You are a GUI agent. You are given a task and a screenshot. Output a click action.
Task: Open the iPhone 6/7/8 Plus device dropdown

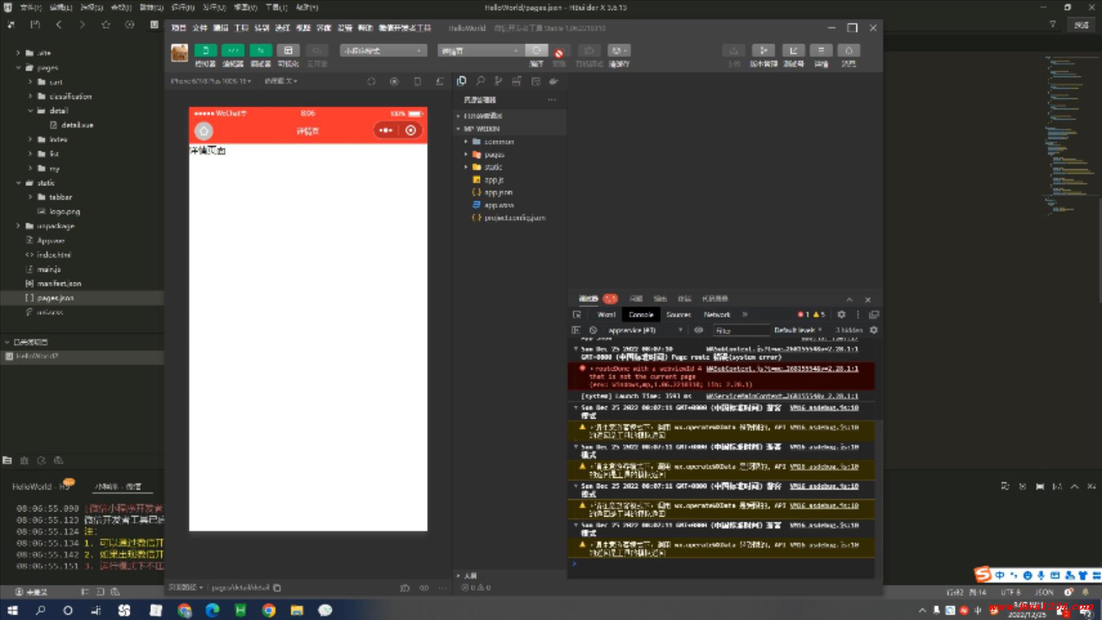pyautogui.click(x=211, y=81)
